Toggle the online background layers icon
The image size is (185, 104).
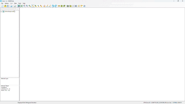point(19,6)
